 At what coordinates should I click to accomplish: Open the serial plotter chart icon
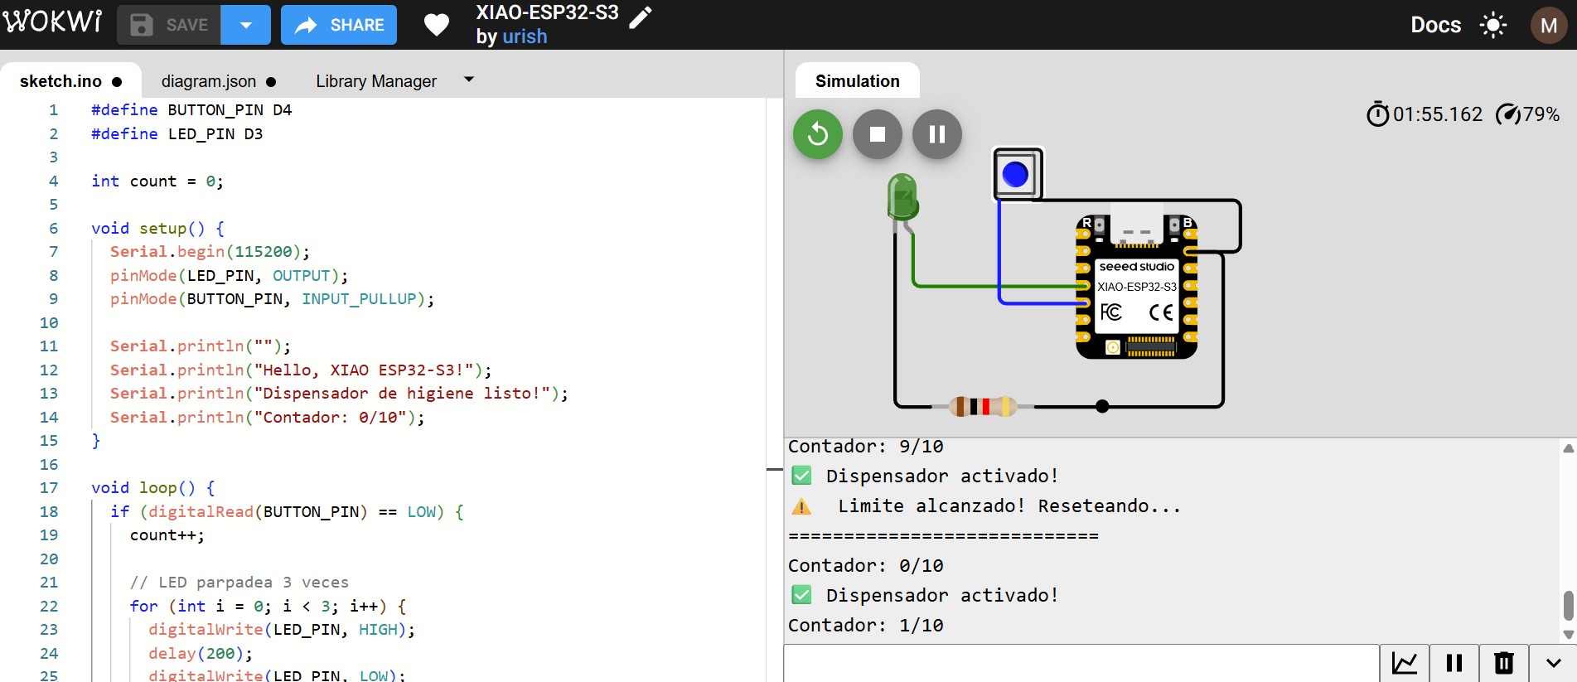[x=1405, y=663]
